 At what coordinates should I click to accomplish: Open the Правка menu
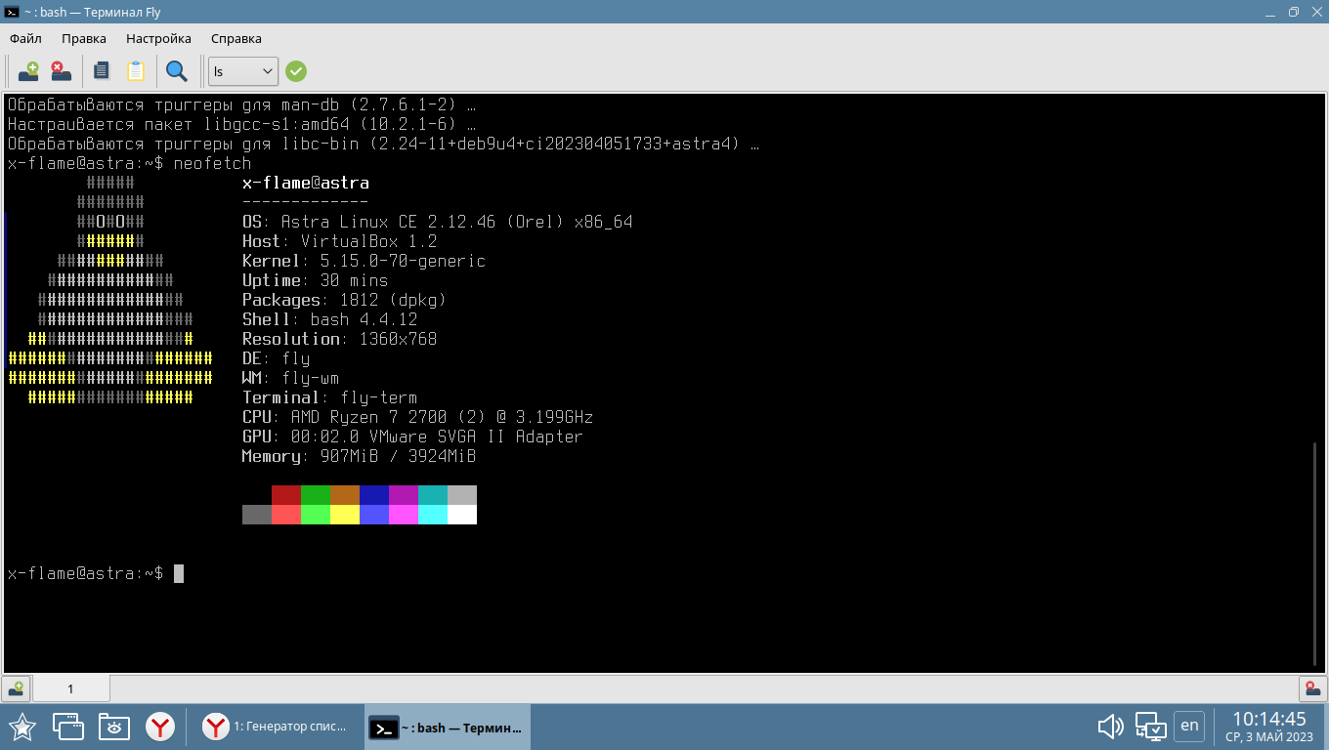(84, 38)
